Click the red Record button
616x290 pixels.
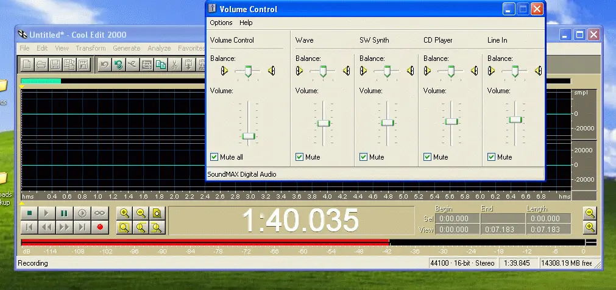tap(100, 227)
